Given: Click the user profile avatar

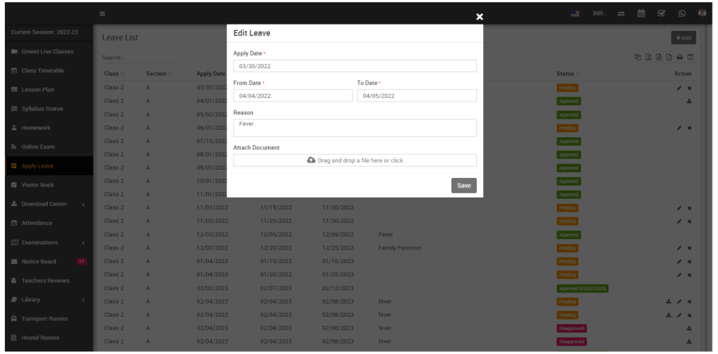Looking at the screenshot, I should tap(702, 13).
